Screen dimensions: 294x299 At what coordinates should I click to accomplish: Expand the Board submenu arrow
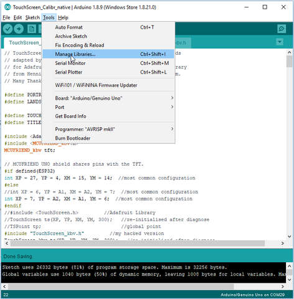(172, 98)
